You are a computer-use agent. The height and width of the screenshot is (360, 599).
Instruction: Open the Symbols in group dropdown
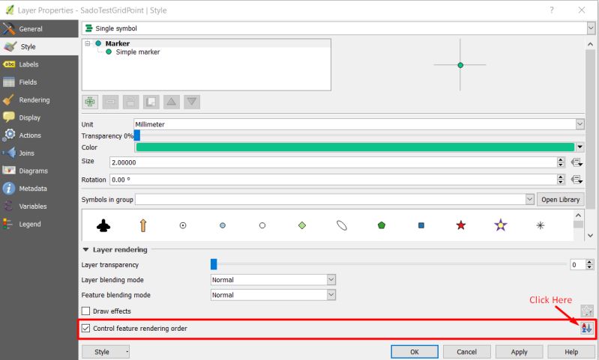pos(529,199)
